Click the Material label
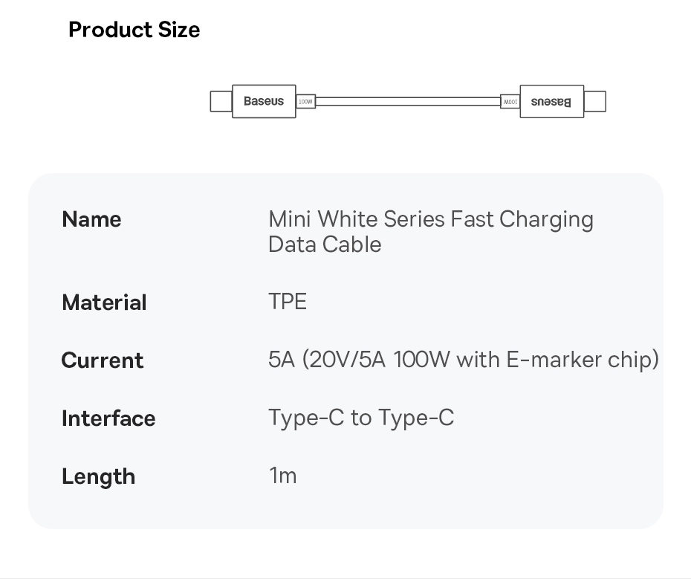Screen dimensions: 691x579 tap(104, 303)
